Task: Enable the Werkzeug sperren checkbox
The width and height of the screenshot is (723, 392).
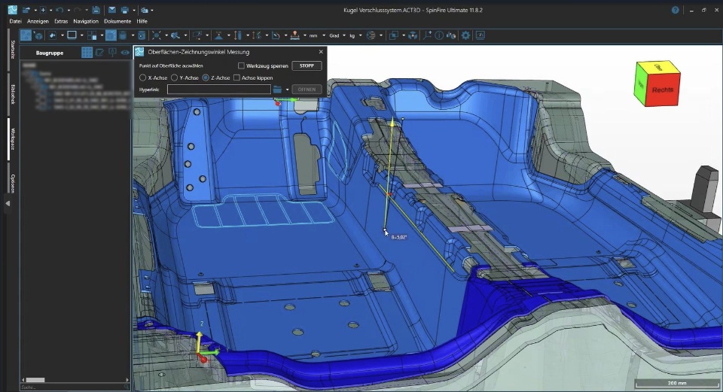Action: [241, 66]
